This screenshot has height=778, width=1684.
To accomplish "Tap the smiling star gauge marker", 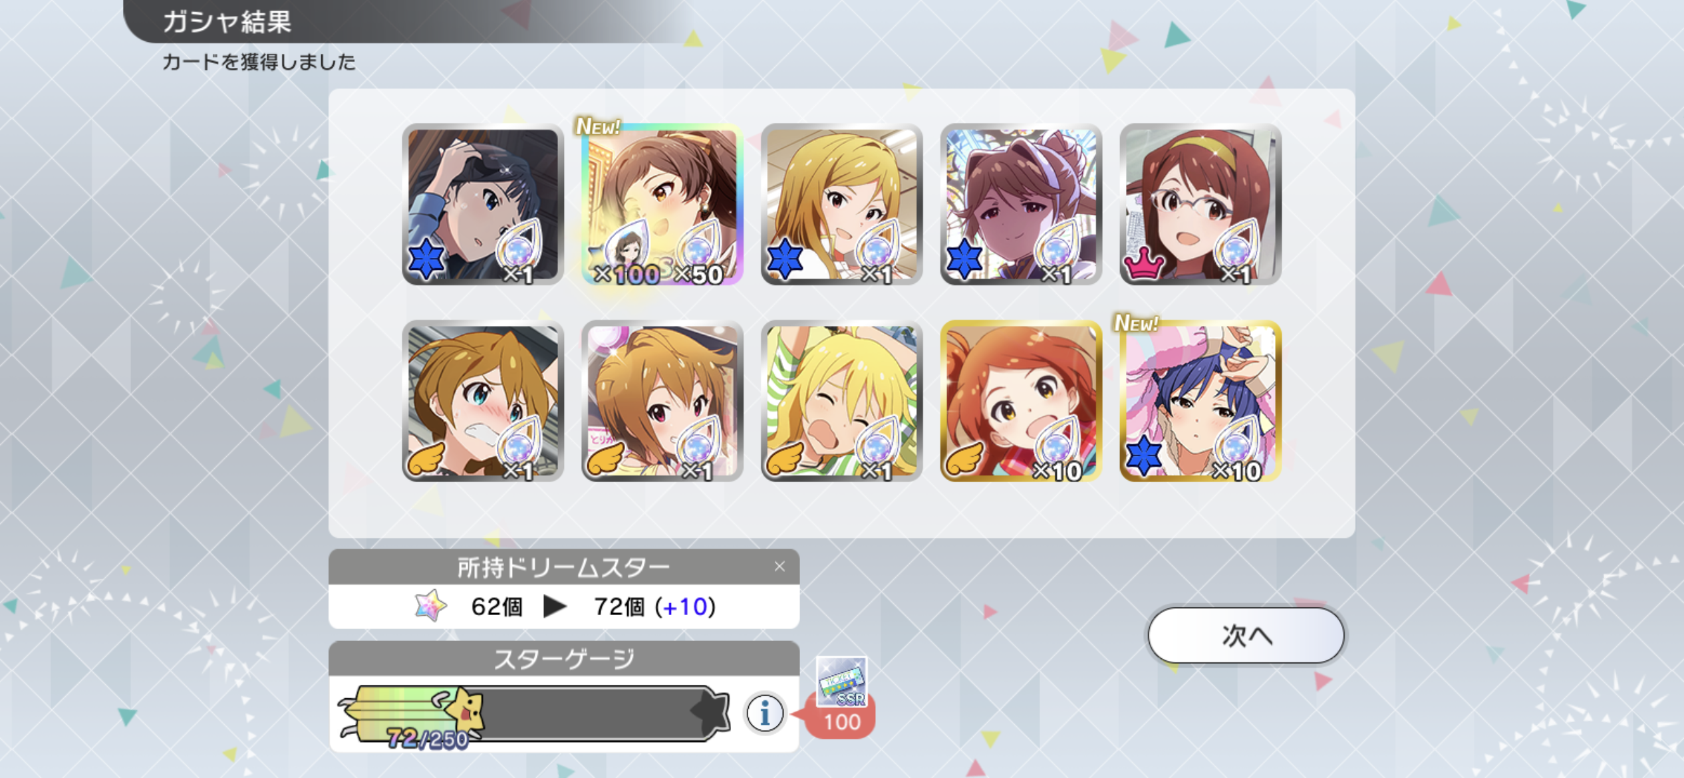I will click(466, 712).
